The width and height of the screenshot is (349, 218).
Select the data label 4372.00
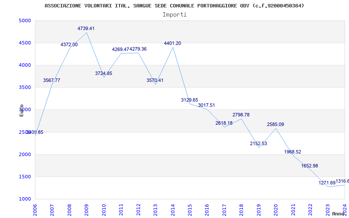click(x=69, y=45)
